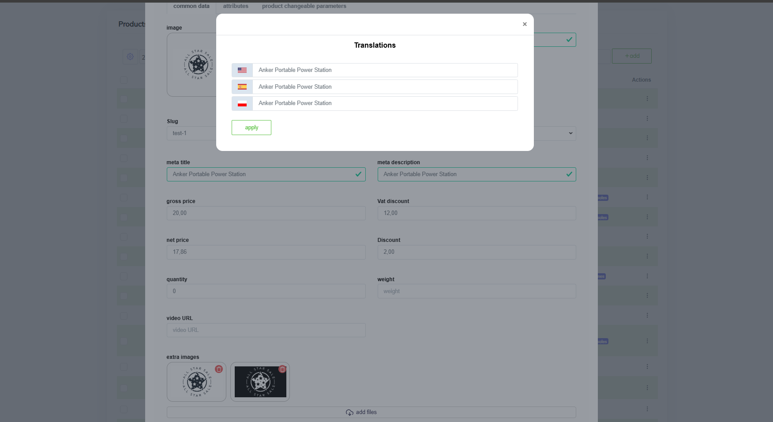Click the settings gear icon in Products

point(130,57)
